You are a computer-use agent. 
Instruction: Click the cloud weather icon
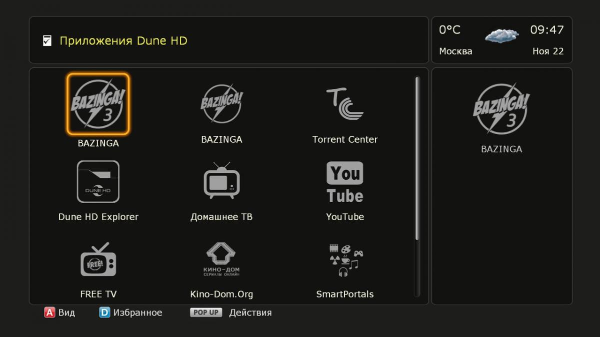501,35
